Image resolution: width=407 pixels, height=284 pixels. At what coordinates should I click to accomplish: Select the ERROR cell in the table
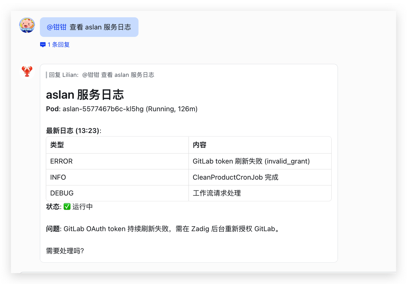click(61, 161)
